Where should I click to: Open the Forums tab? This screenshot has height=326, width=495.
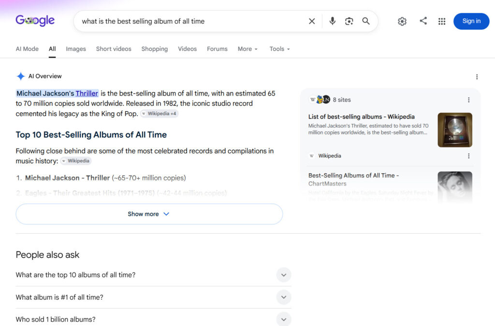217,49
